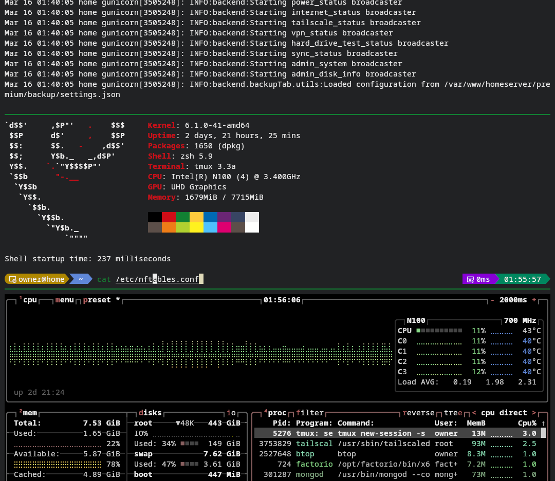Click the owner@home prompt segment

(x=37, y=279)
